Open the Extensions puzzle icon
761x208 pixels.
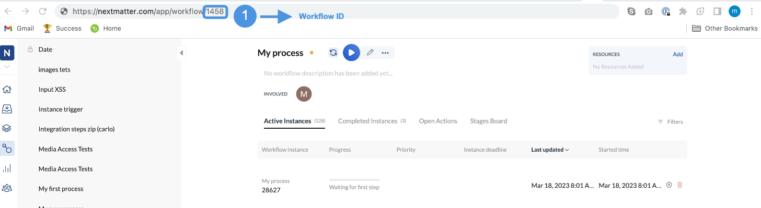click(683, 11)
